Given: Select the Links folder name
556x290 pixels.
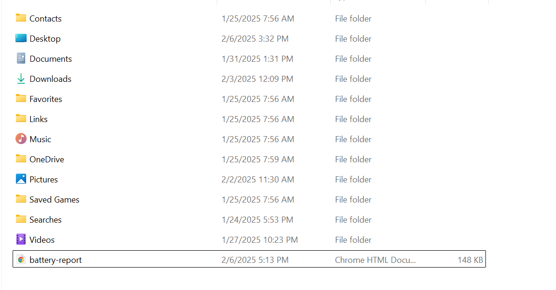Looking at the screenshot, I should (x=38, y=119).
